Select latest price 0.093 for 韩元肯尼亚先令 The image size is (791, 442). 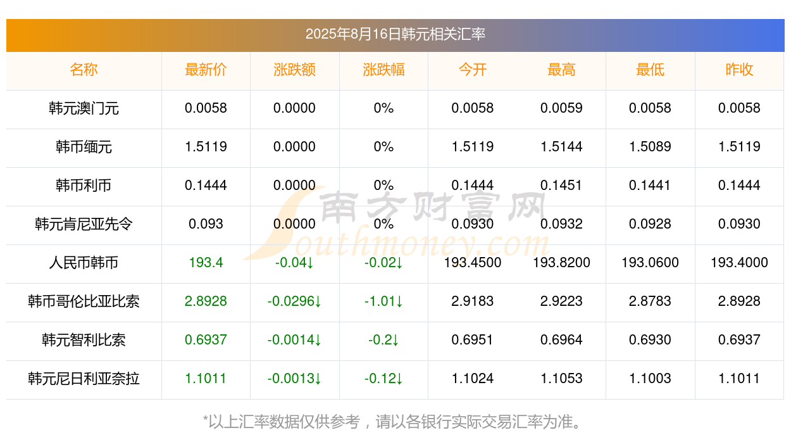(206, 224)
